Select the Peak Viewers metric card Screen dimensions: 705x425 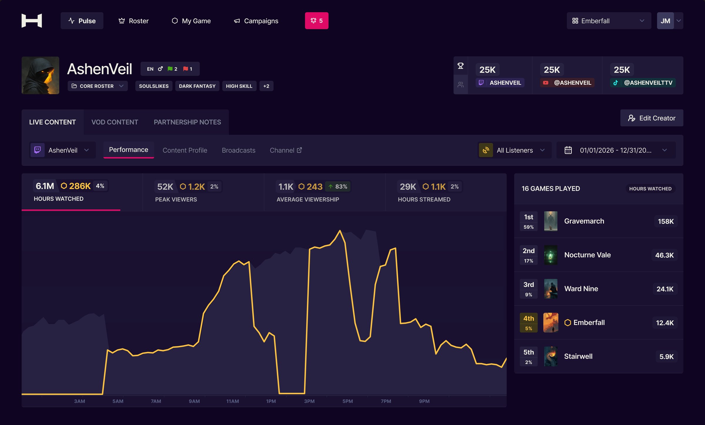click(204, 192)
